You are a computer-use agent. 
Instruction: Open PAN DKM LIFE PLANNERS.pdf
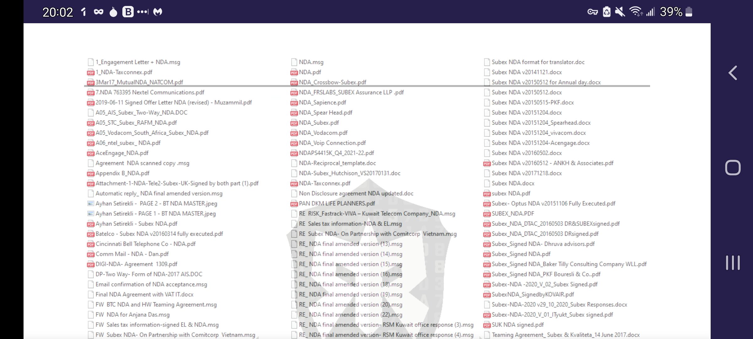point(337,203)
